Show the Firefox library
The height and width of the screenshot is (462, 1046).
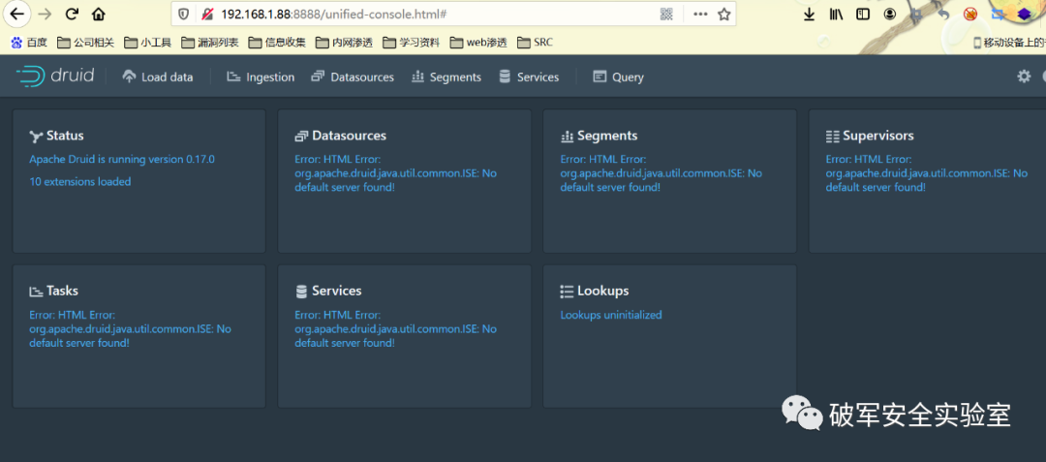836,15
